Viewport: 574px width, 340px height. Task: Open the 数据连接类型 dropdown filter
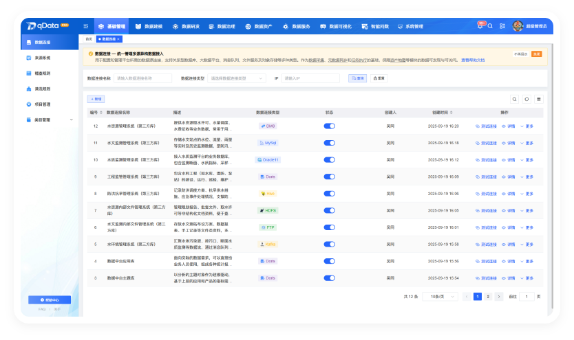237,78
